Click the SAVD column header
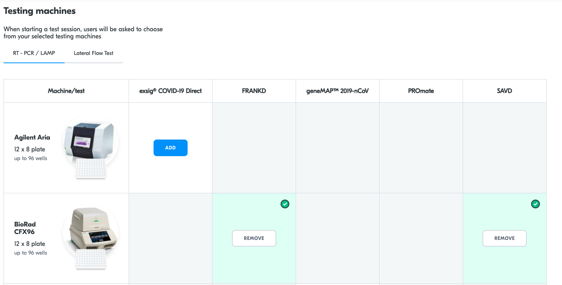The height and width of the screenshot is (285, 562). pos(504,91)
